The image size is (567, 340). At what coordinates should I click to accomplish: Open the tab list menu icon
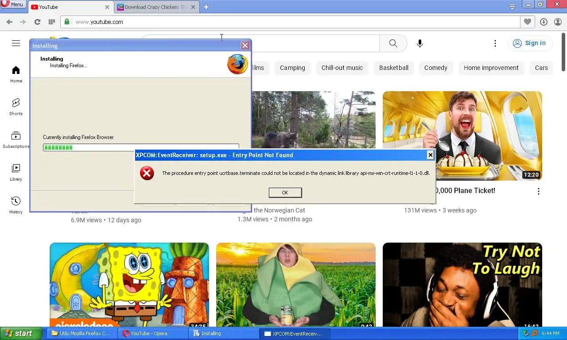pos(512,7)
